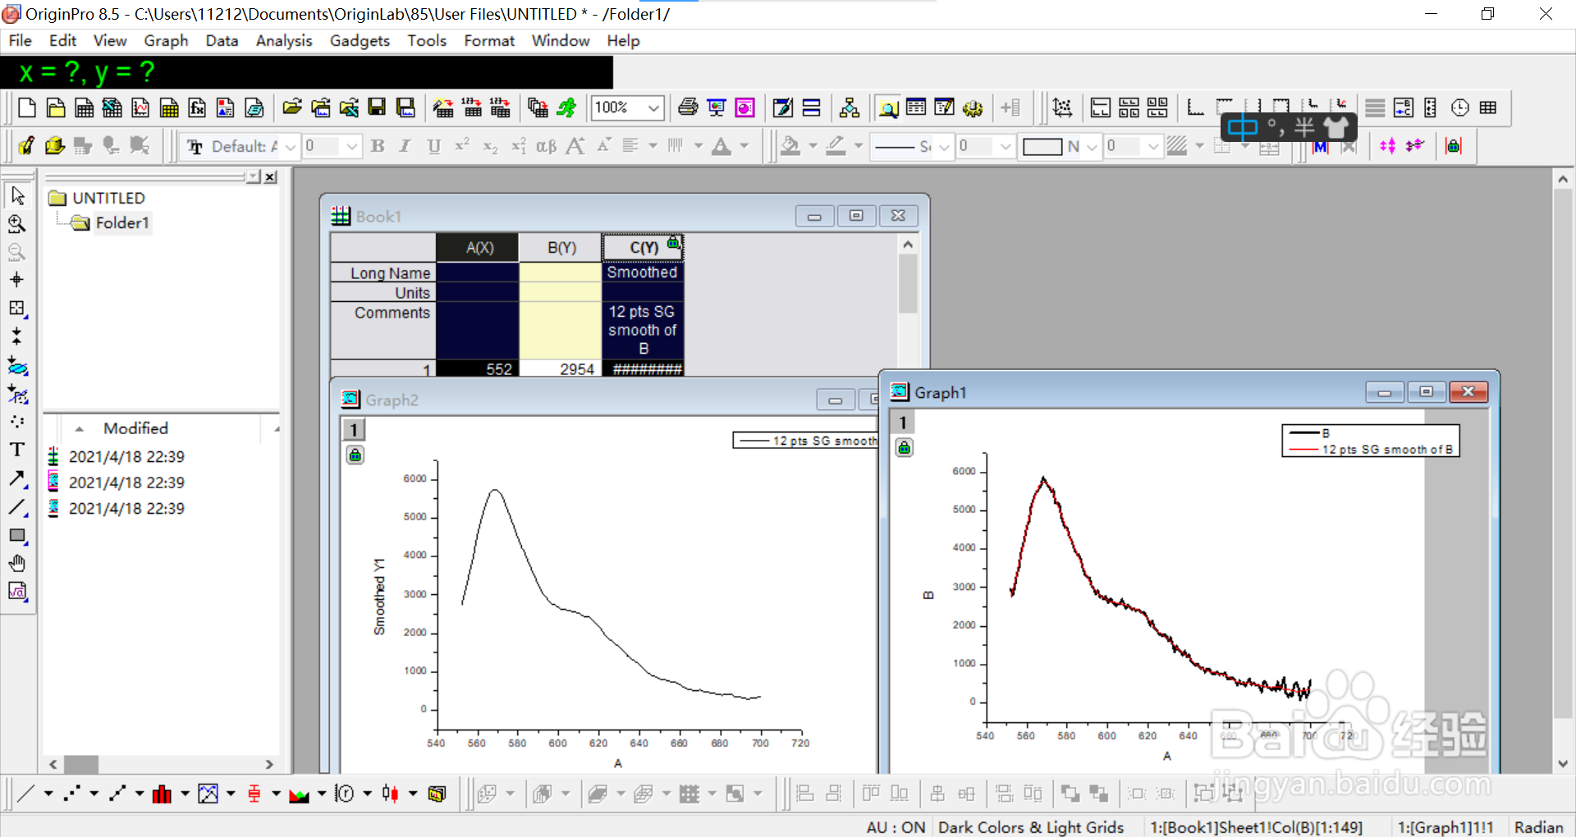The width and height of the screenshot is (1576, 837).
Task: Click the Project Explorer tree icon
Action: (x=850, y=107)
